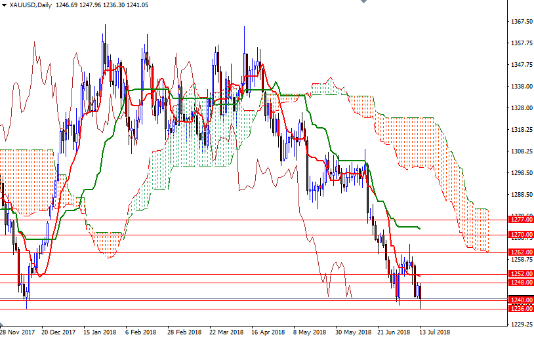Select the 1248.00 red price level tag
Screen dimensions: 534x337
click(520, 283)
